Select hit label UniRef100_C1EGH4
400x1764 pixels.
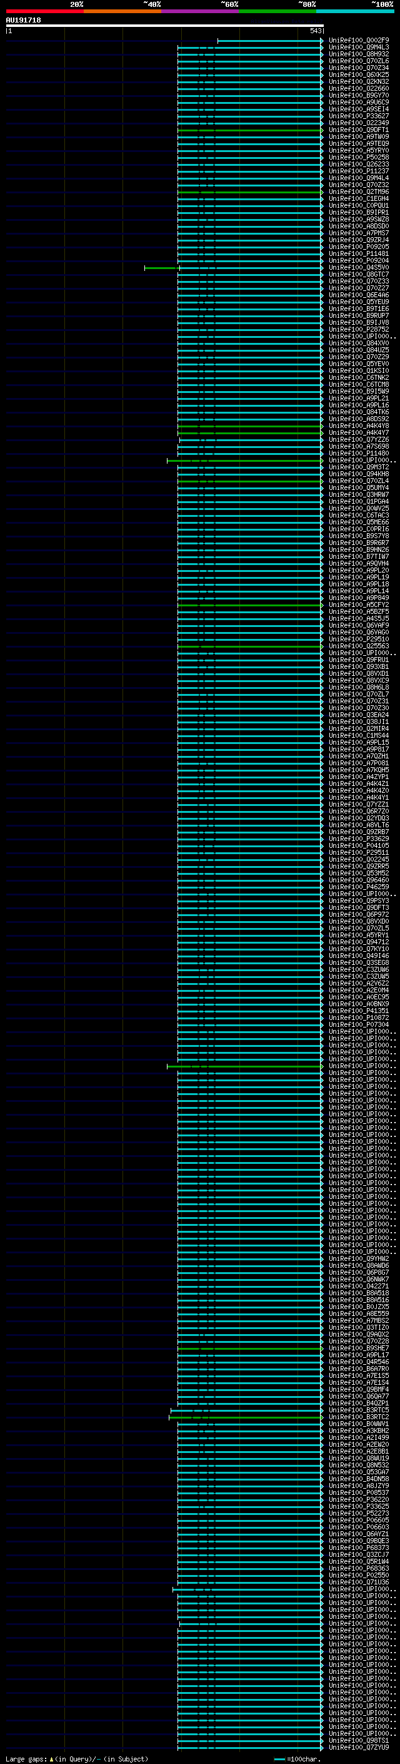(359, 198)
